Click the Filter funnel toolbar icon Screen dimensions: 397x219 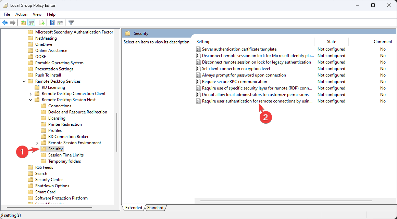coord(71,23)
